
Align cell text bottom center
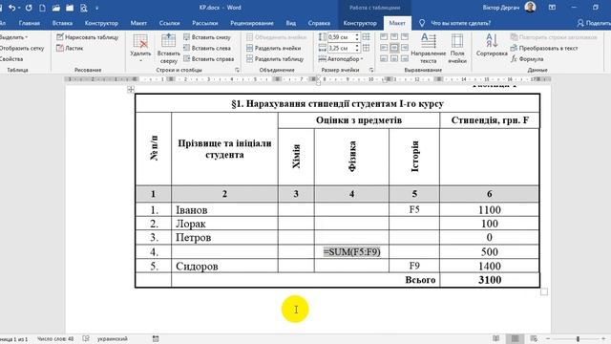point(394,58)
